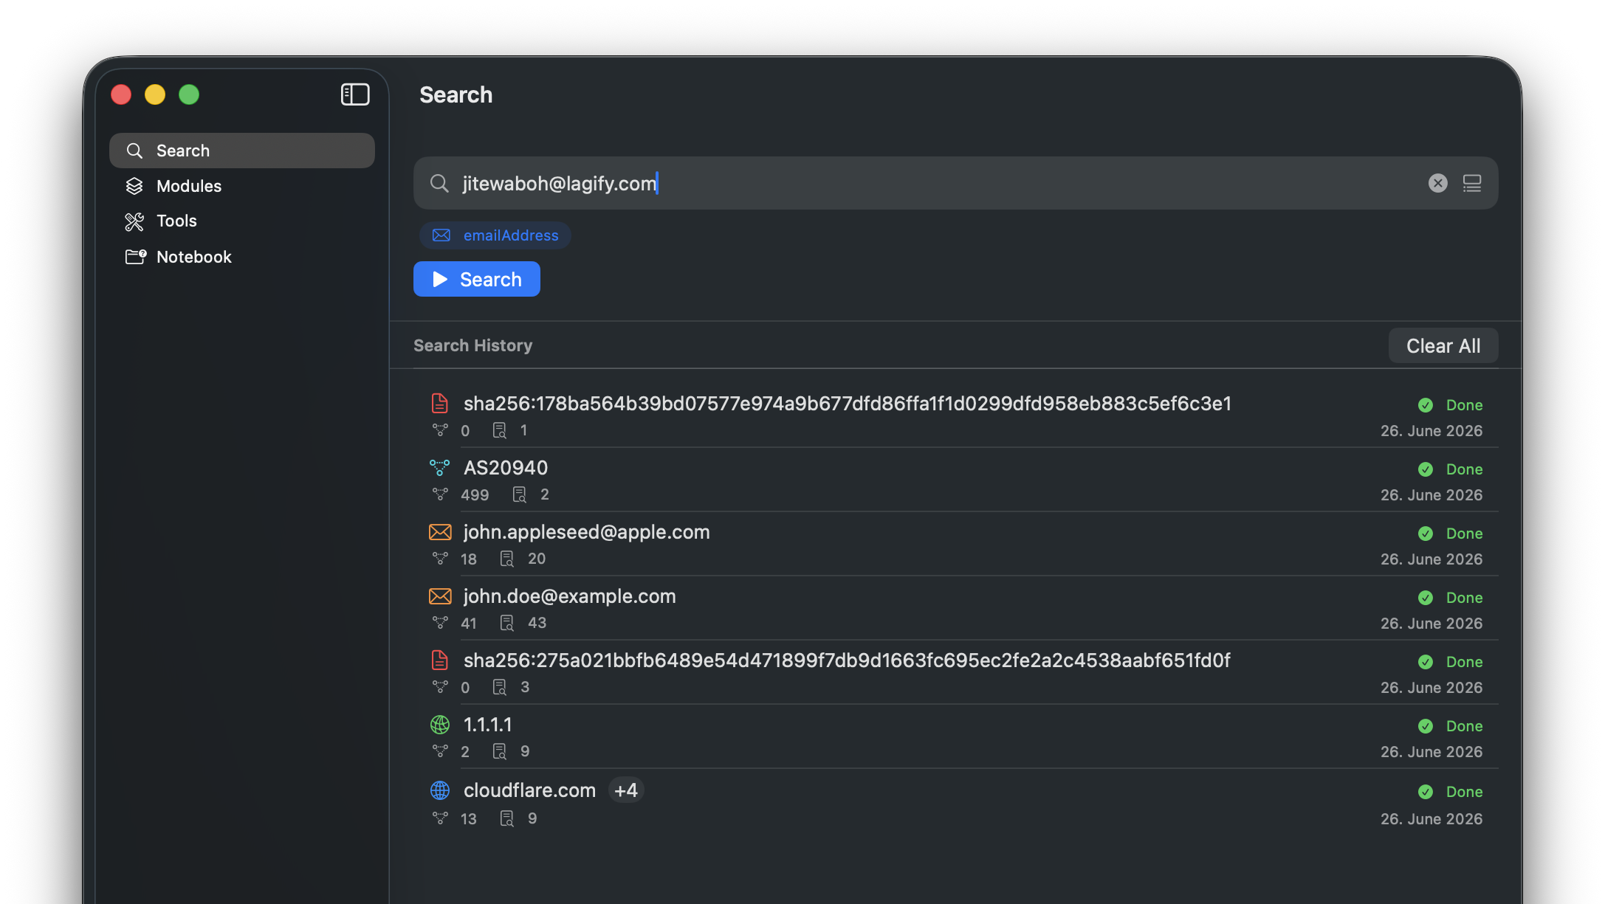1605x904 pixels.
Task: Run the blue Search button
Action: (x=477, y=279)
